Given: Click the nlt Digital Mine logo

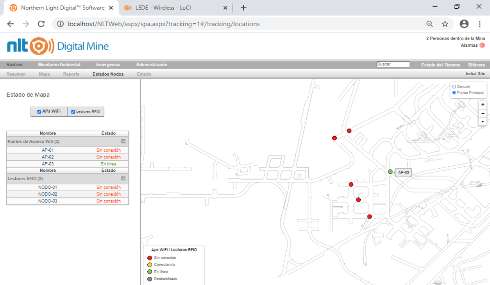Looking at the screenshot, I should click(x=58, y=46).
